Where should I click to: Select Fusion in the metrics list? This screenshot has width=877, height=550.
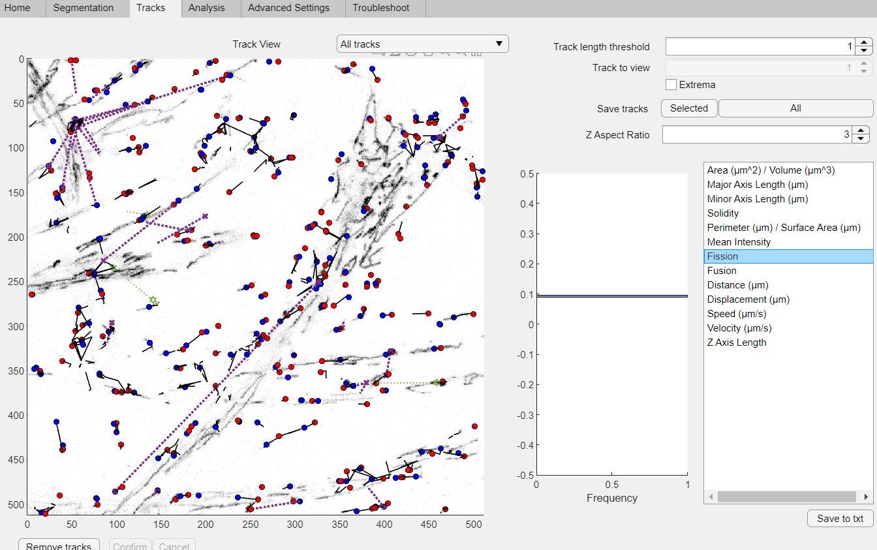[x=722, y=270]
